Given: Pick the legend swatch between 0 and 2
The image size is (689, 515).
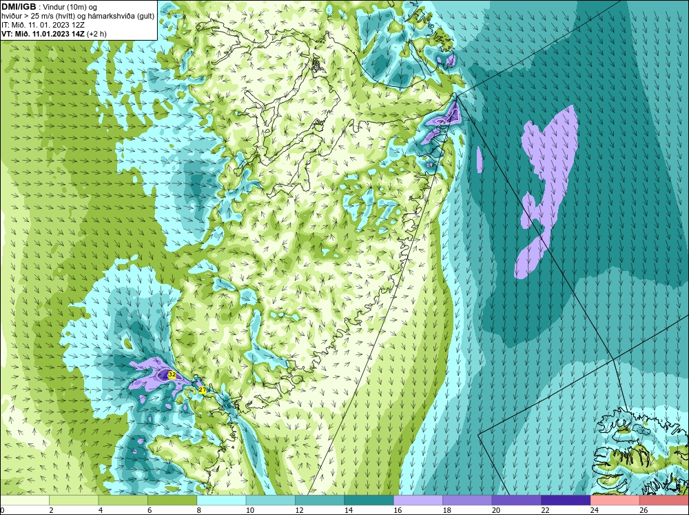Looking at the screenshot, I should click(x=25, y=501).
